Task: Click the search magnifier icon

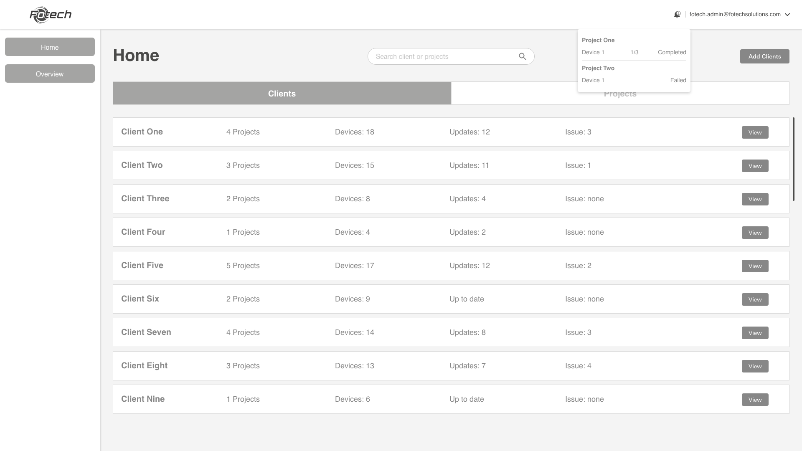Action: tap(522, 56)
